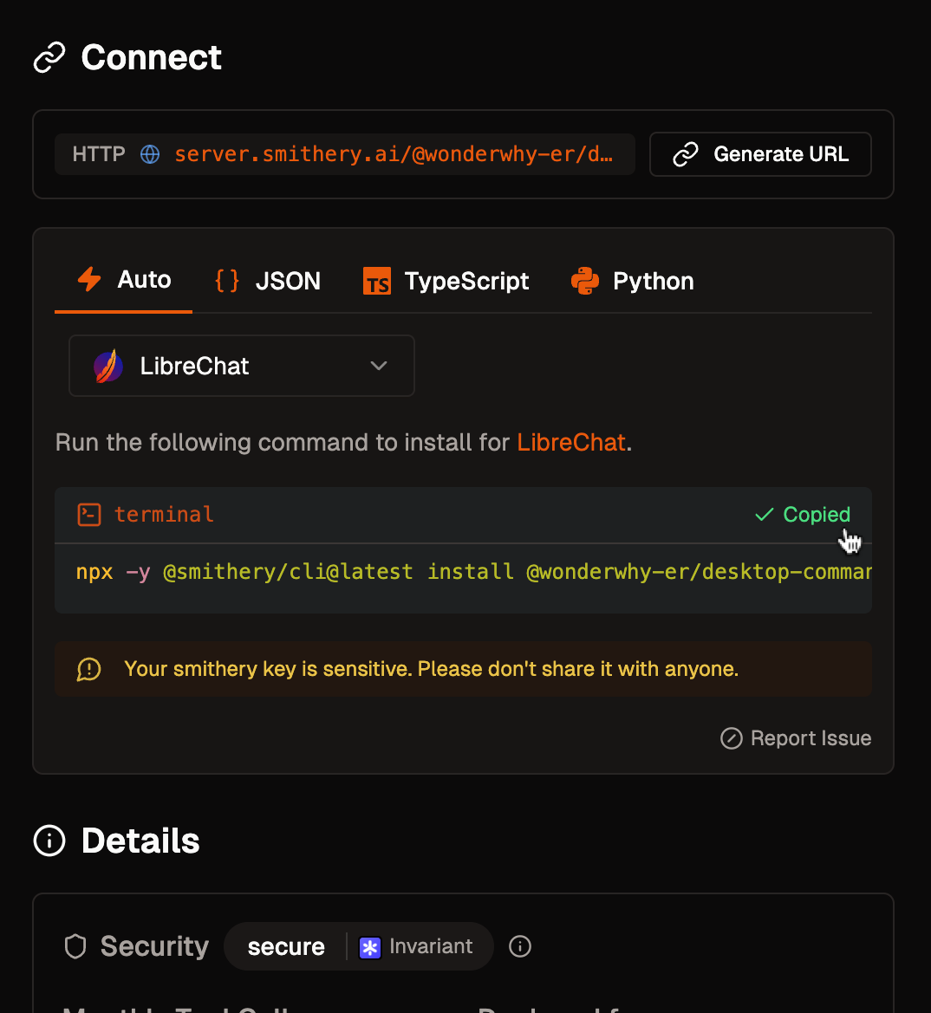This screenshot has width=931, height=1013.
Task: Click the Copied copy button
Action: (x=803, y=515)
